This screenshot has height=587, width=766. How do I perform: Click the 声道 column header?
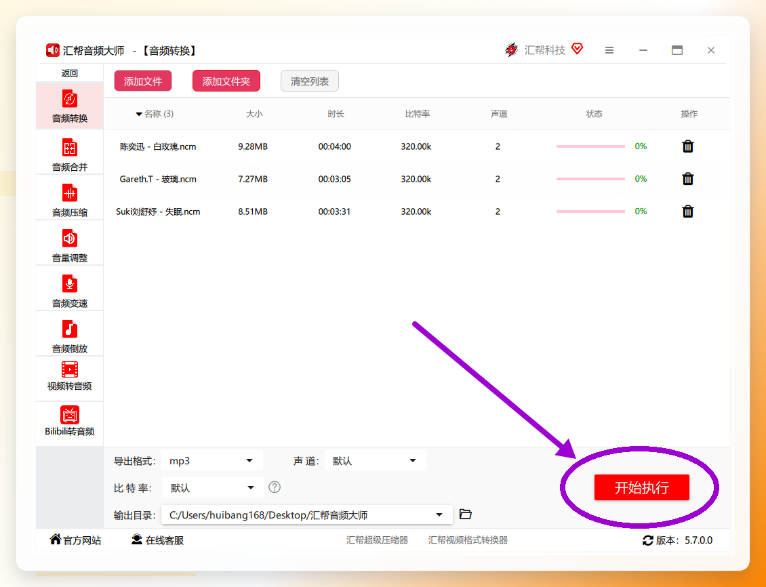499,114
